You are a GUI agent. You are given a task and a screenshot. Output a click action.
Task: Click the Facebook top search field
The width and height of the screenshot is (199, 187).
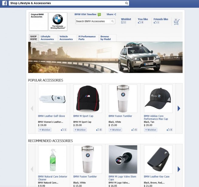[x=69, y=3]
